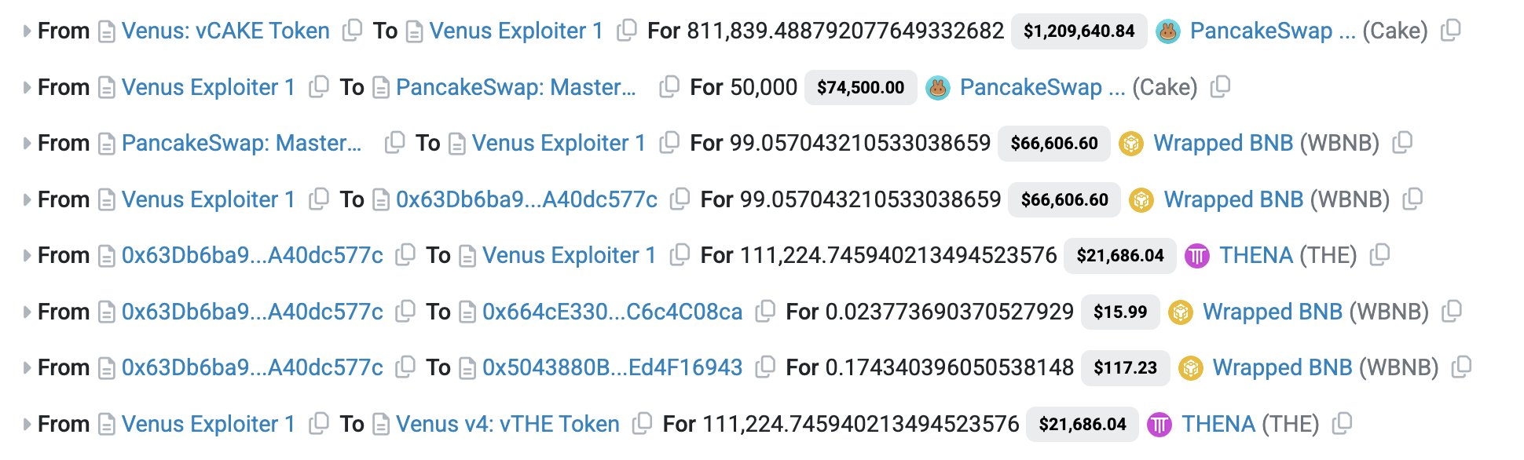1524x460 pixels.
Task: Open the Venus: vCAKE Token address link
Action: pos(225,31)
